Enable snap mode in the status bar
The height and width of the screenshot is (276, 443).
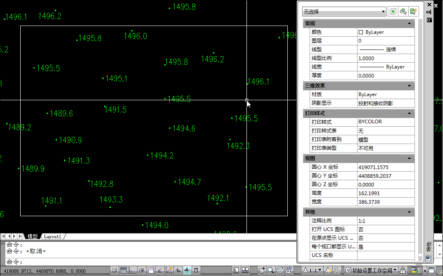[114, 271]
